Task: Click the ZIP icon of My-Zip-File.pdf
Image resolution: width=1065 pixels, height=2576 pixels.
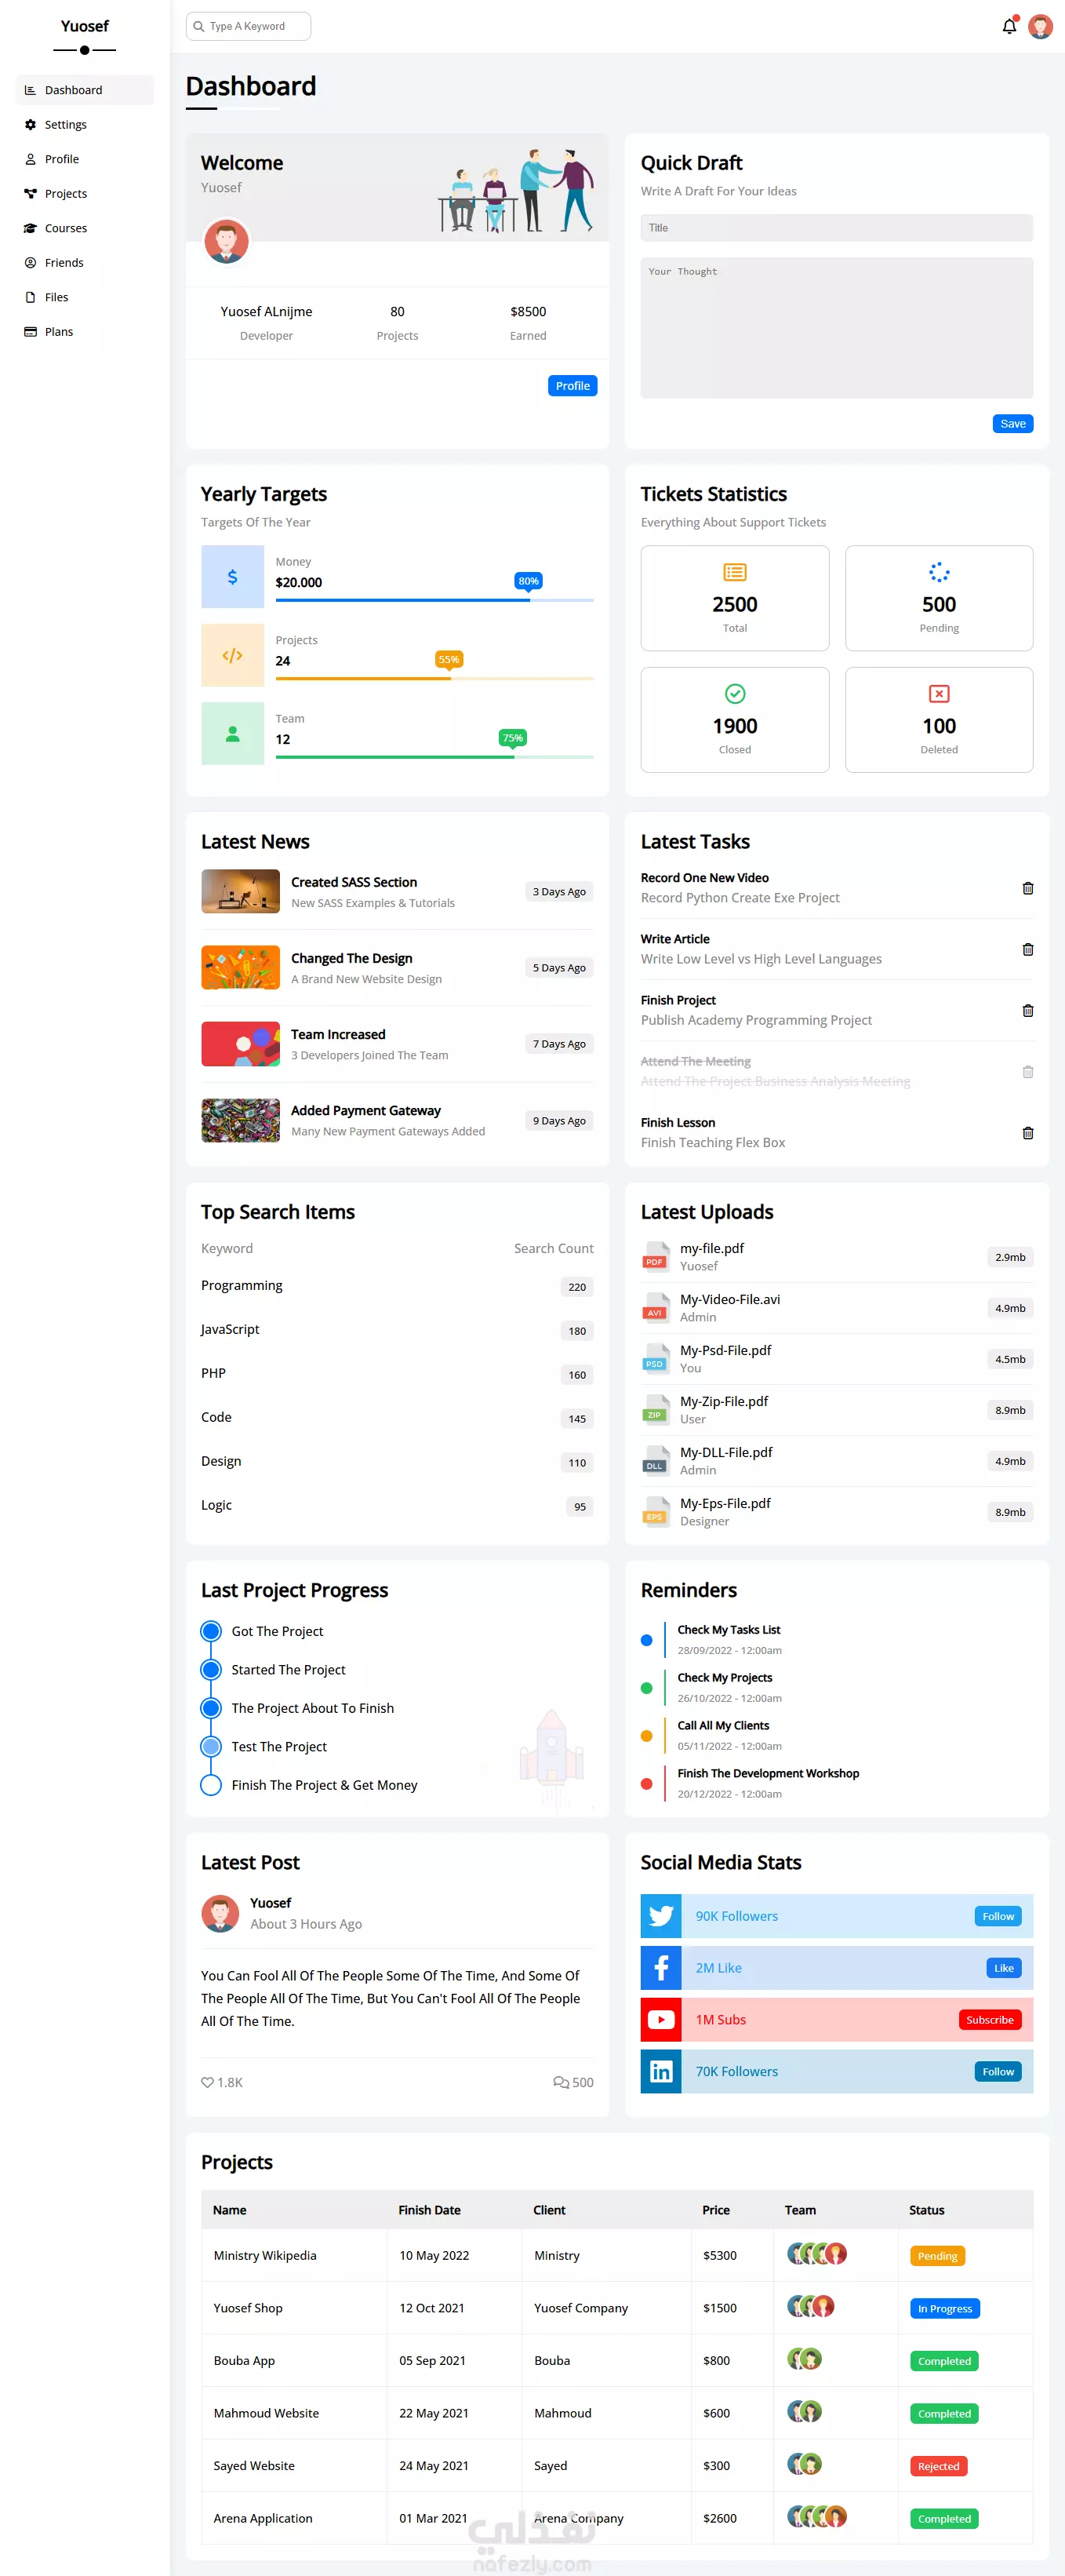Action: point(656,1409)
